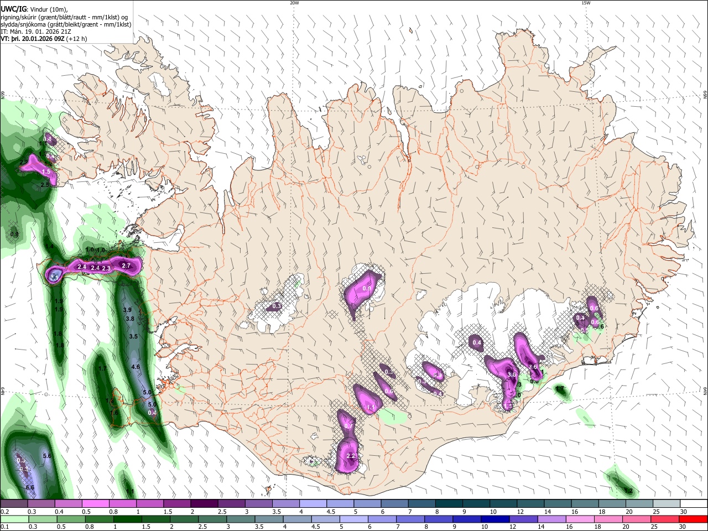Click the 1.4 rain value on the map

[49, 246]
